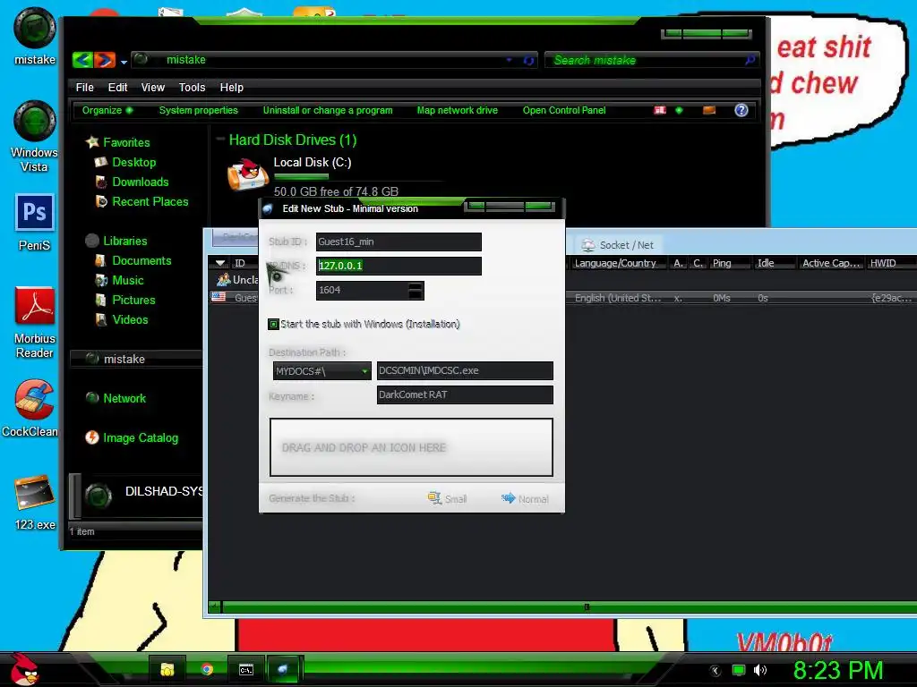
Task: Go forward with the orange arrow button
Action: (104, 60)
